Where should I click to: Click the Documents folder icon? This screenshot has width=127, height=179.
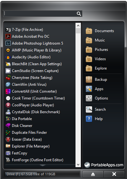pyautogui.click(x=89, y=31)
